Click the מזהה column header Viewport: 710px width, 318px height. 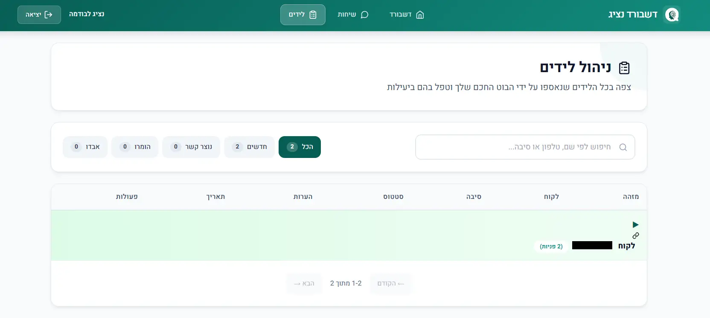631,197
